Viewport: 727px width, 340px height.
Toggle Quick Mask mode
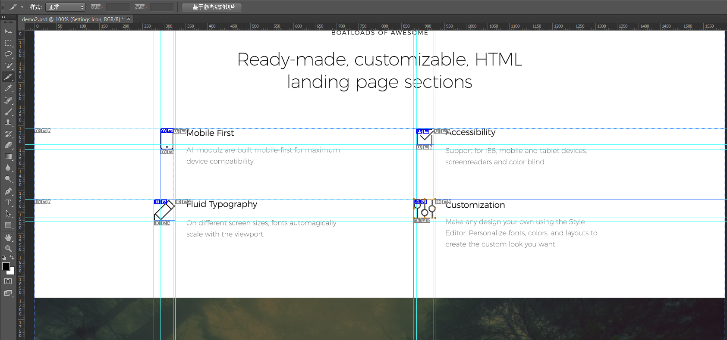point(8,281)
